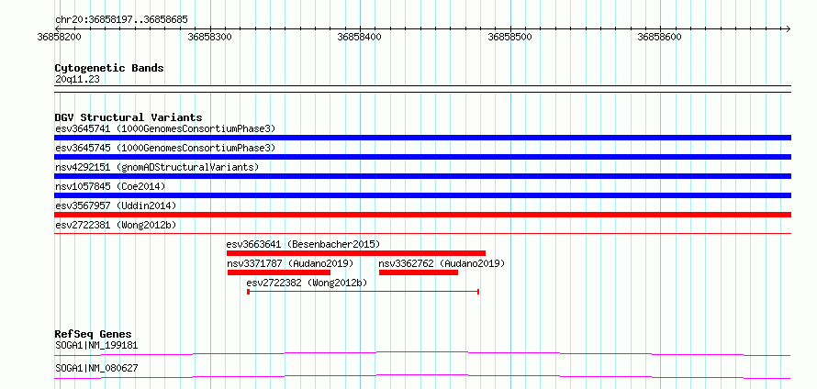Open the esv3567957 (Uddin2014) label

[x=116, y=206]
